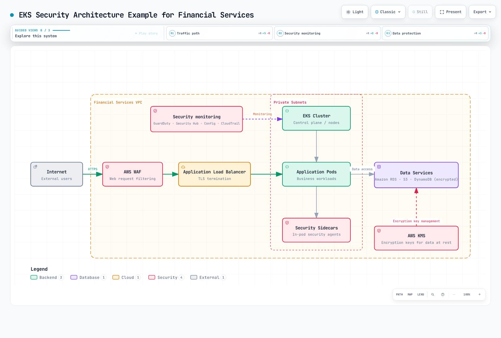Image resolution: width=501 pixels, height=338 pixels.
Task: Click the code icon on EKS Cluster node
Action: 287,111
